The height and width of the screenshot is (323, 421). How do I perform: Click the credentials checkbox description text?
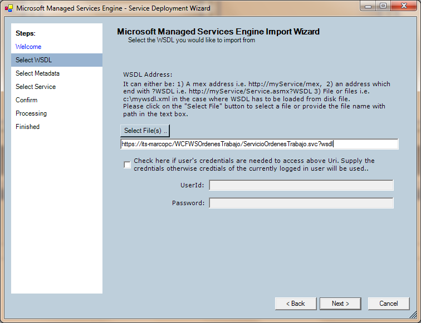coord(254,165)
